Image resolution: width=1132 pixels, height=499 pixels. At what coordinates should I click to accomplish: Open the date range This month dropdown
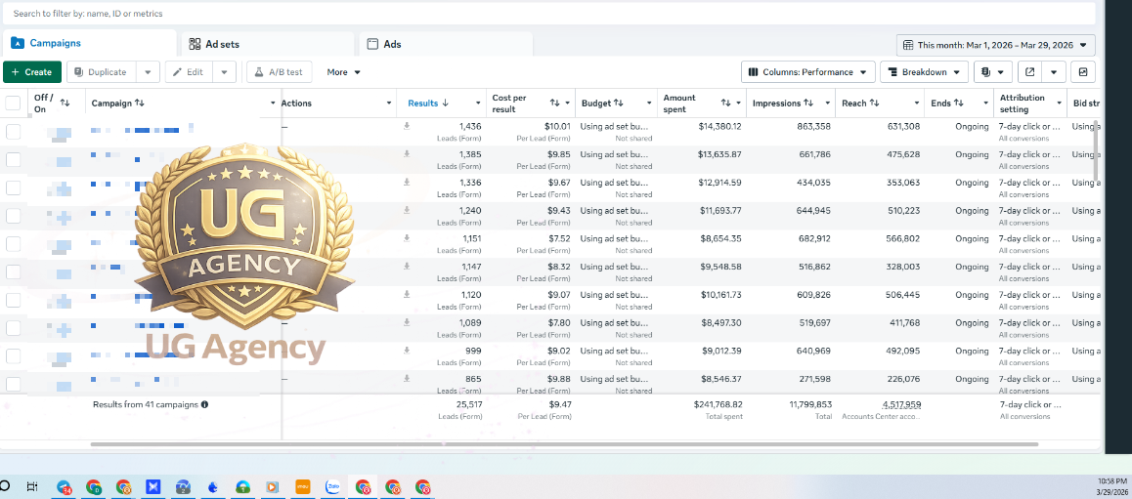point(995,45)
